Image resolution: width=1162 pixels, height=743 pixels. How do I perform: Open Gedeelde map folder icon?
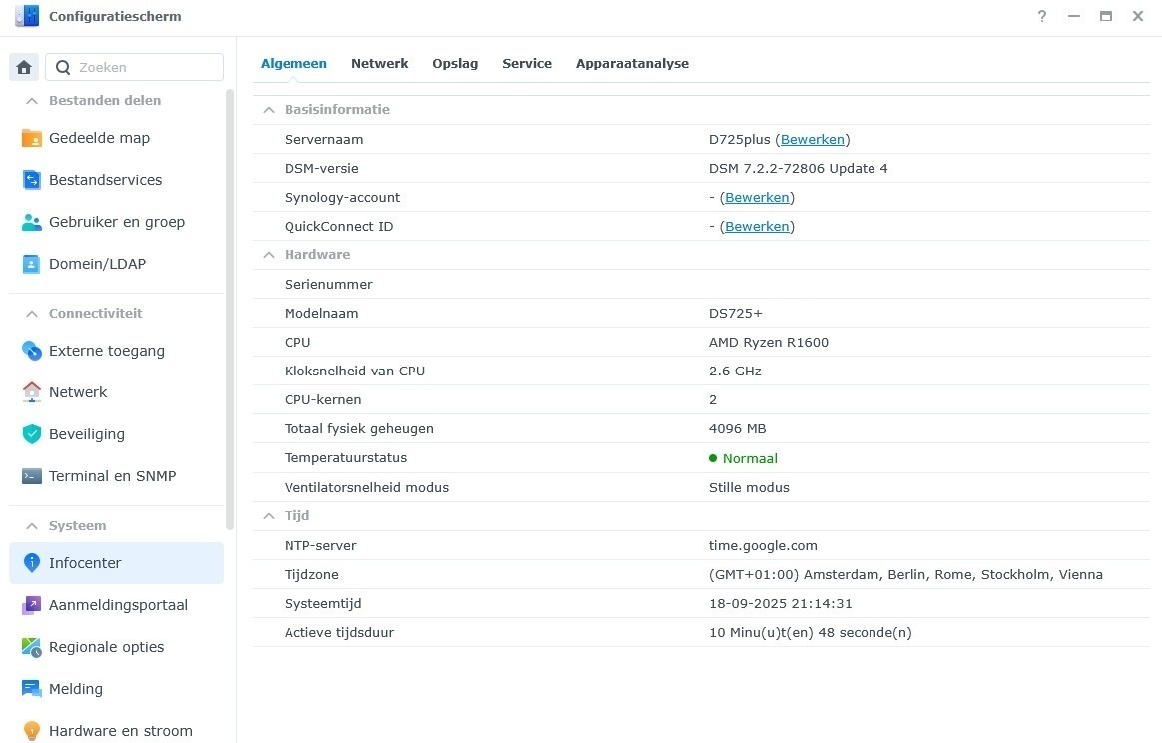click(x=31, y=138)
